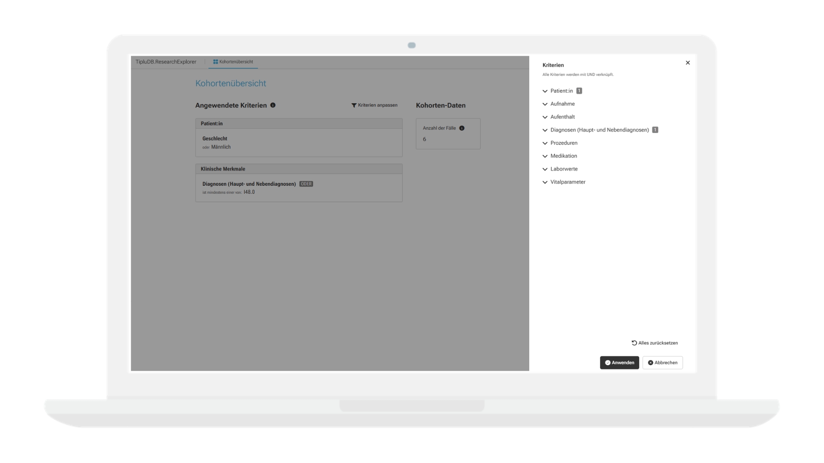The width and height of the screenshot is (824, 463).
Task: Click the ODER tag on Diagnosen card
Action: tap(306, 184)
